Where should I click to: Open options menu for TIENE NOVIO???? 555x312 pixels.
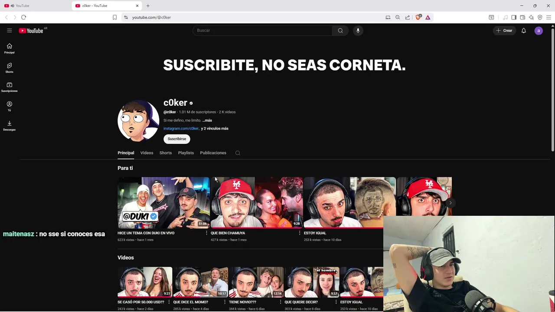[x=280, y=302]
